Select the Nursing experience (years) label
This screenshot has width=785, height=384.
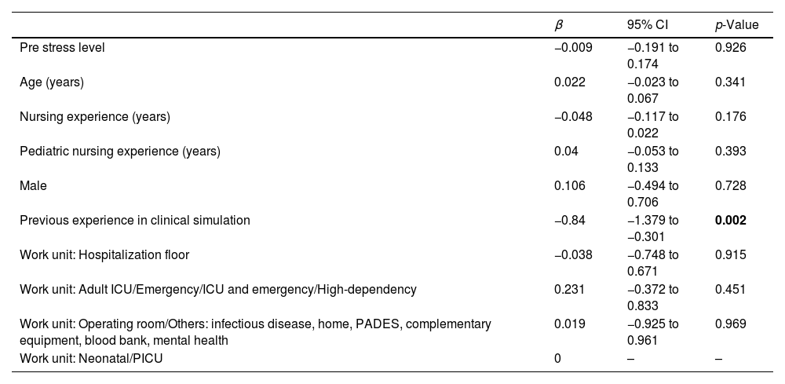click(x=95, y=116)
